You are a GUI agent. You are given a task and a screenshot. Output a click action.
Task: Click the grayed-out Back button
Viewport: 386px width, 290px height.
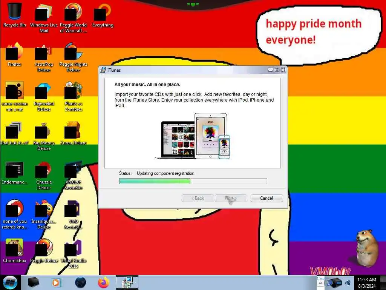point(198,198)
